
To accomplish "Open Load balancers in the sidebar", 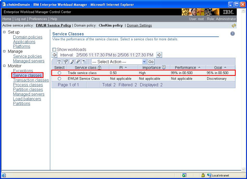I will 27,99.
